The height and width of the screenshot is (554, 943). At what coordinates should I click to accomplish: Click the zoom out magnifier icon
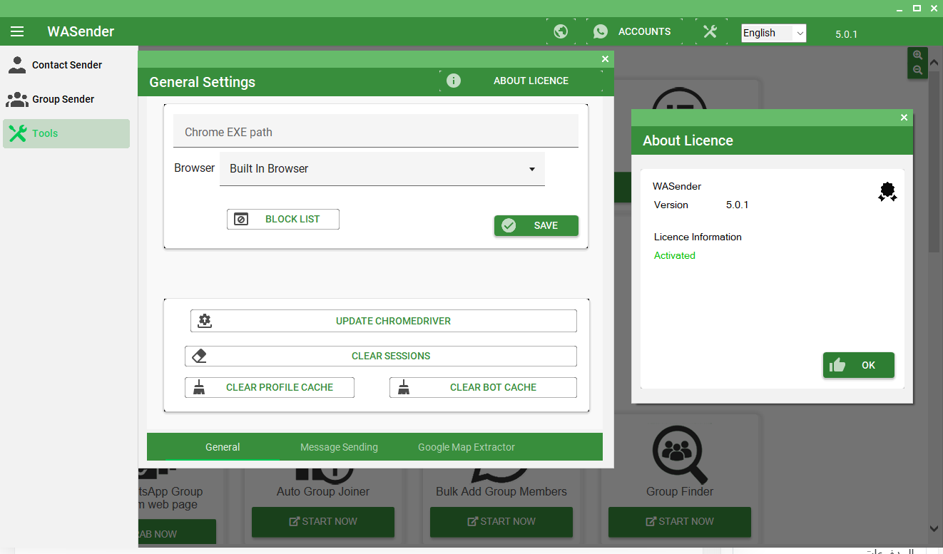pos(917,70)
